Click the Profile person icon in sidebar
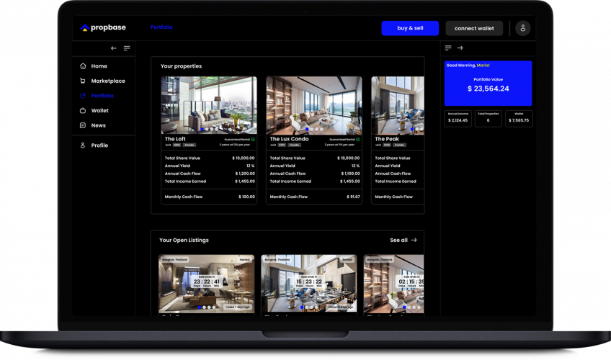This screenshot has width=611, height=360. tap(83, 145)
